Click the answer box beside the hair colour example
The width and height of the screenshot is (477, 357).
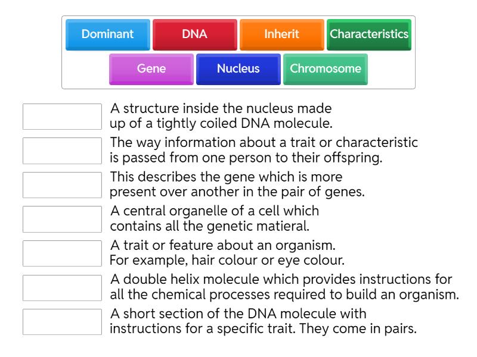coord(62,253)
